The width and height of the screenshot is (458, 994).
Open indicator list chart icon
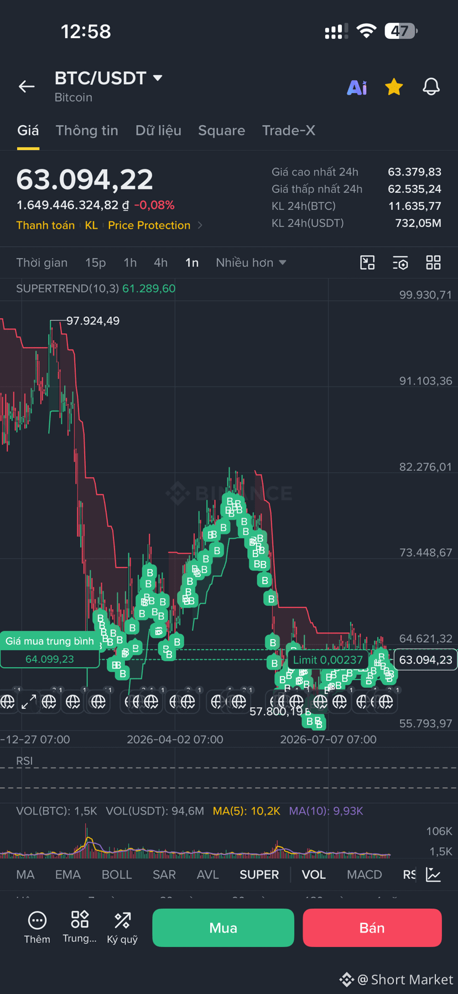tap(434, 874)
